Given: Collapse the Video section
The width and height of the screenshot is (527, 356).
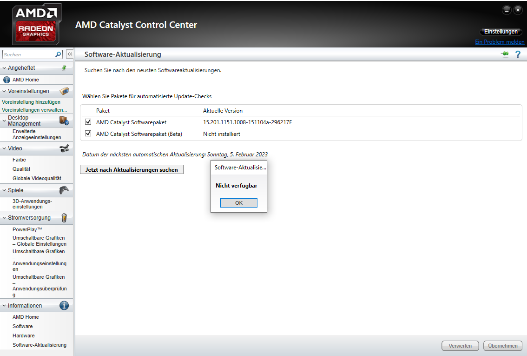Looking at the screenshot, I should coord(4,148).
